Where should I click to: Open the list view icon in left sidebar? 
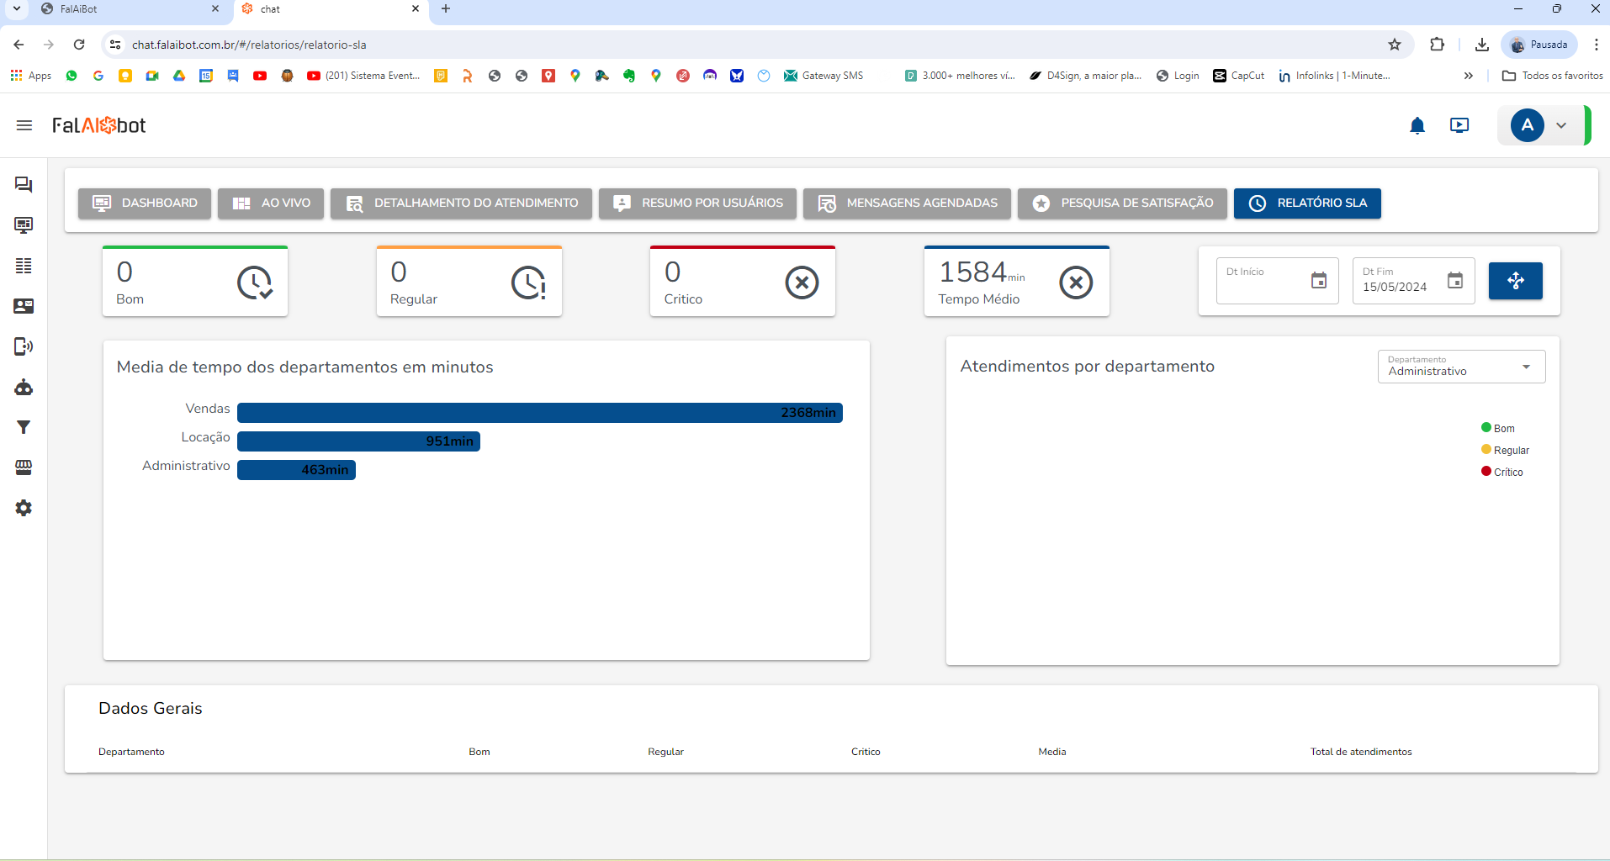point(24,266)
